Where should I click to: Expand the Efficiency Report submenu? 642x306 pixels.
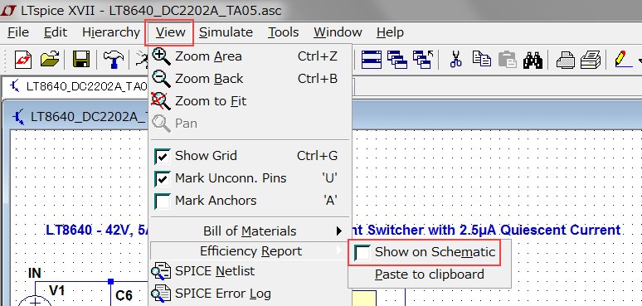point(250,251)
